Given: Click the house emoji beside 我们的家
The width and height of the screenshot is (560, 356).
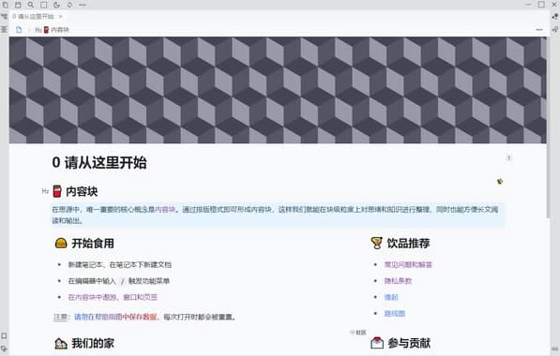Looking at the screenshot, I should point(61,343).
